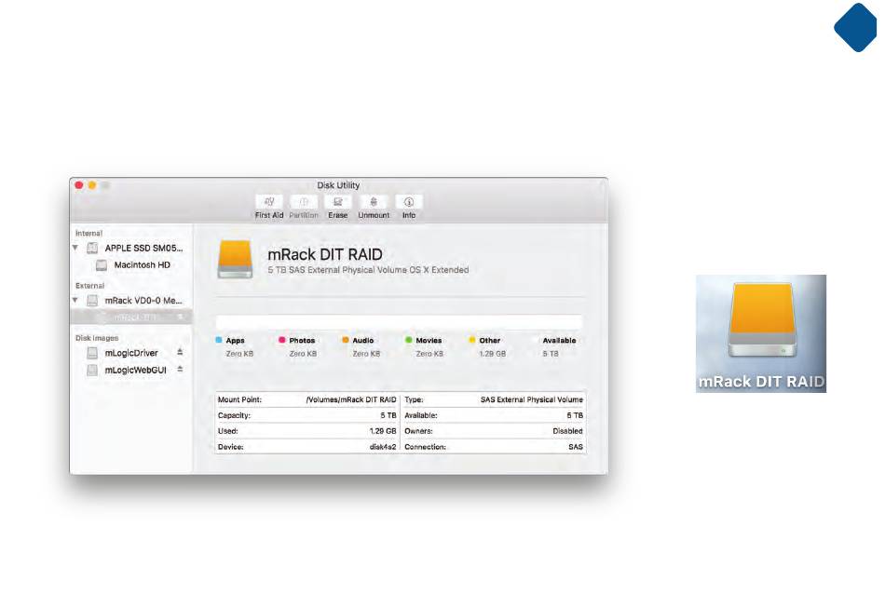Click the green Movies legend dot
The width and height of the screenshot is (885, 608).
[409, 340]
